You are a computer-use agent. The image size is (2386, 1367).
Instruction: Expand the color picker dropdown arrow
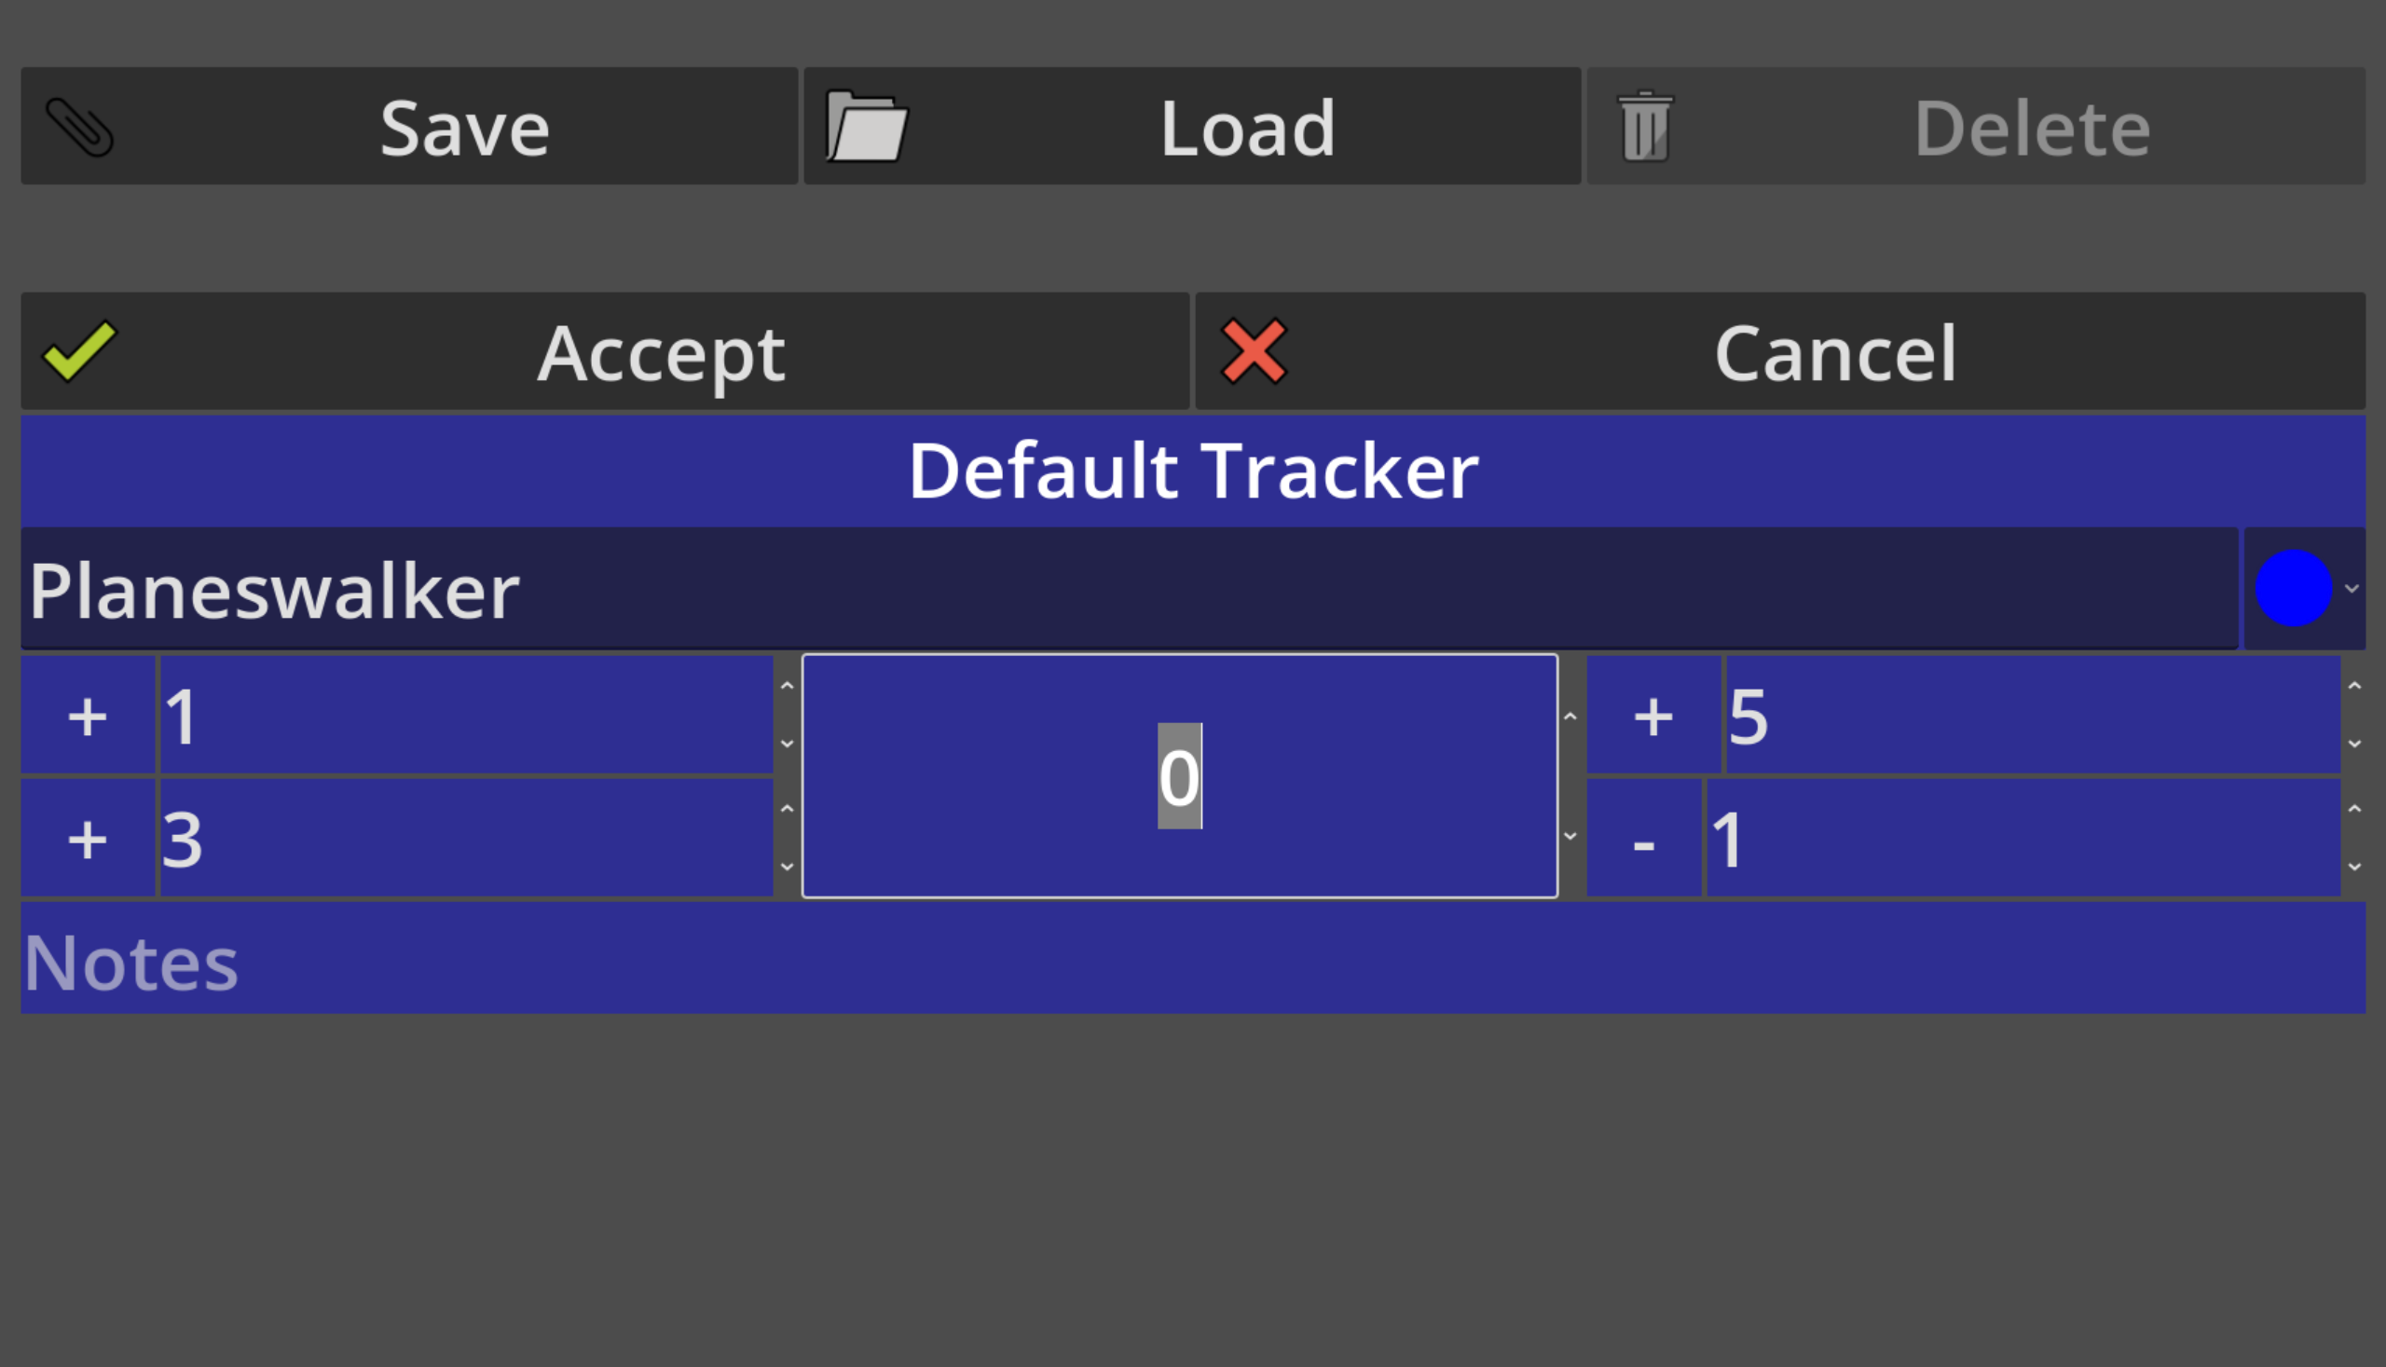click(x=2352, y=589)
